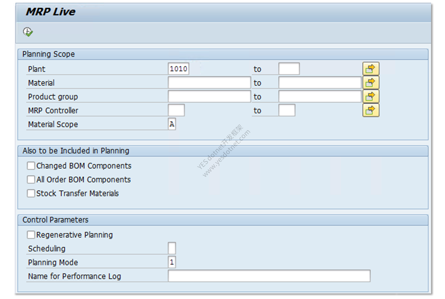
Task: Select the 'Name for Performance Log' label
Action: point(75,276)
